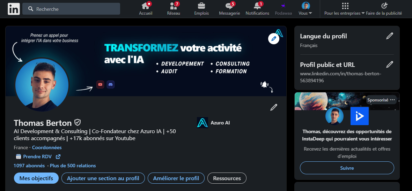
Task: Open the Prendre RDV link
Action: point(37,156)
